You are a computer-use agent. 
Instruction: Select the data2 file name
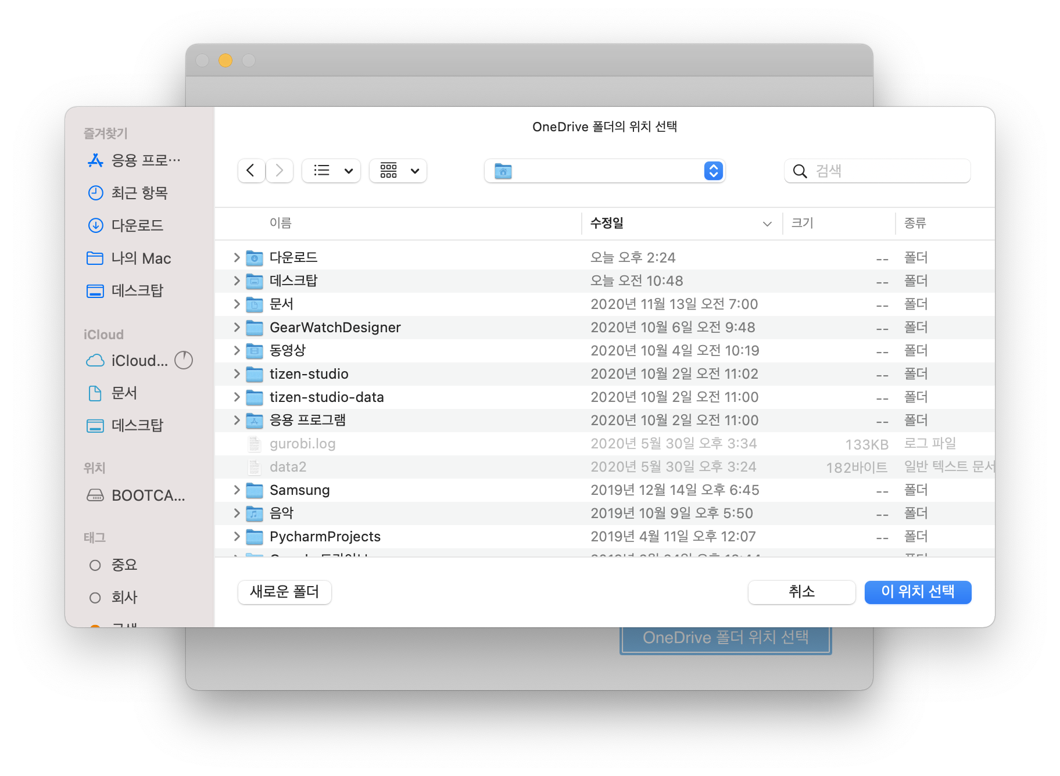pos(288,467)
